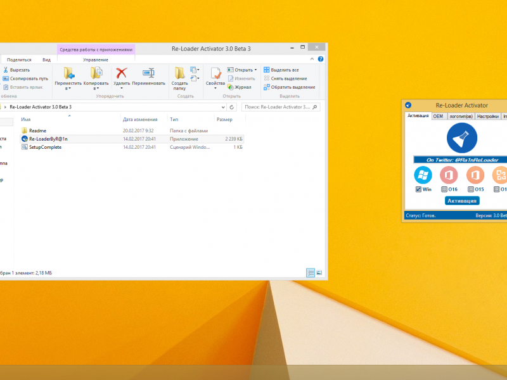The image size is (507, 380).
Task: Click the Explorer search field
Action: (x=281, y=107)
